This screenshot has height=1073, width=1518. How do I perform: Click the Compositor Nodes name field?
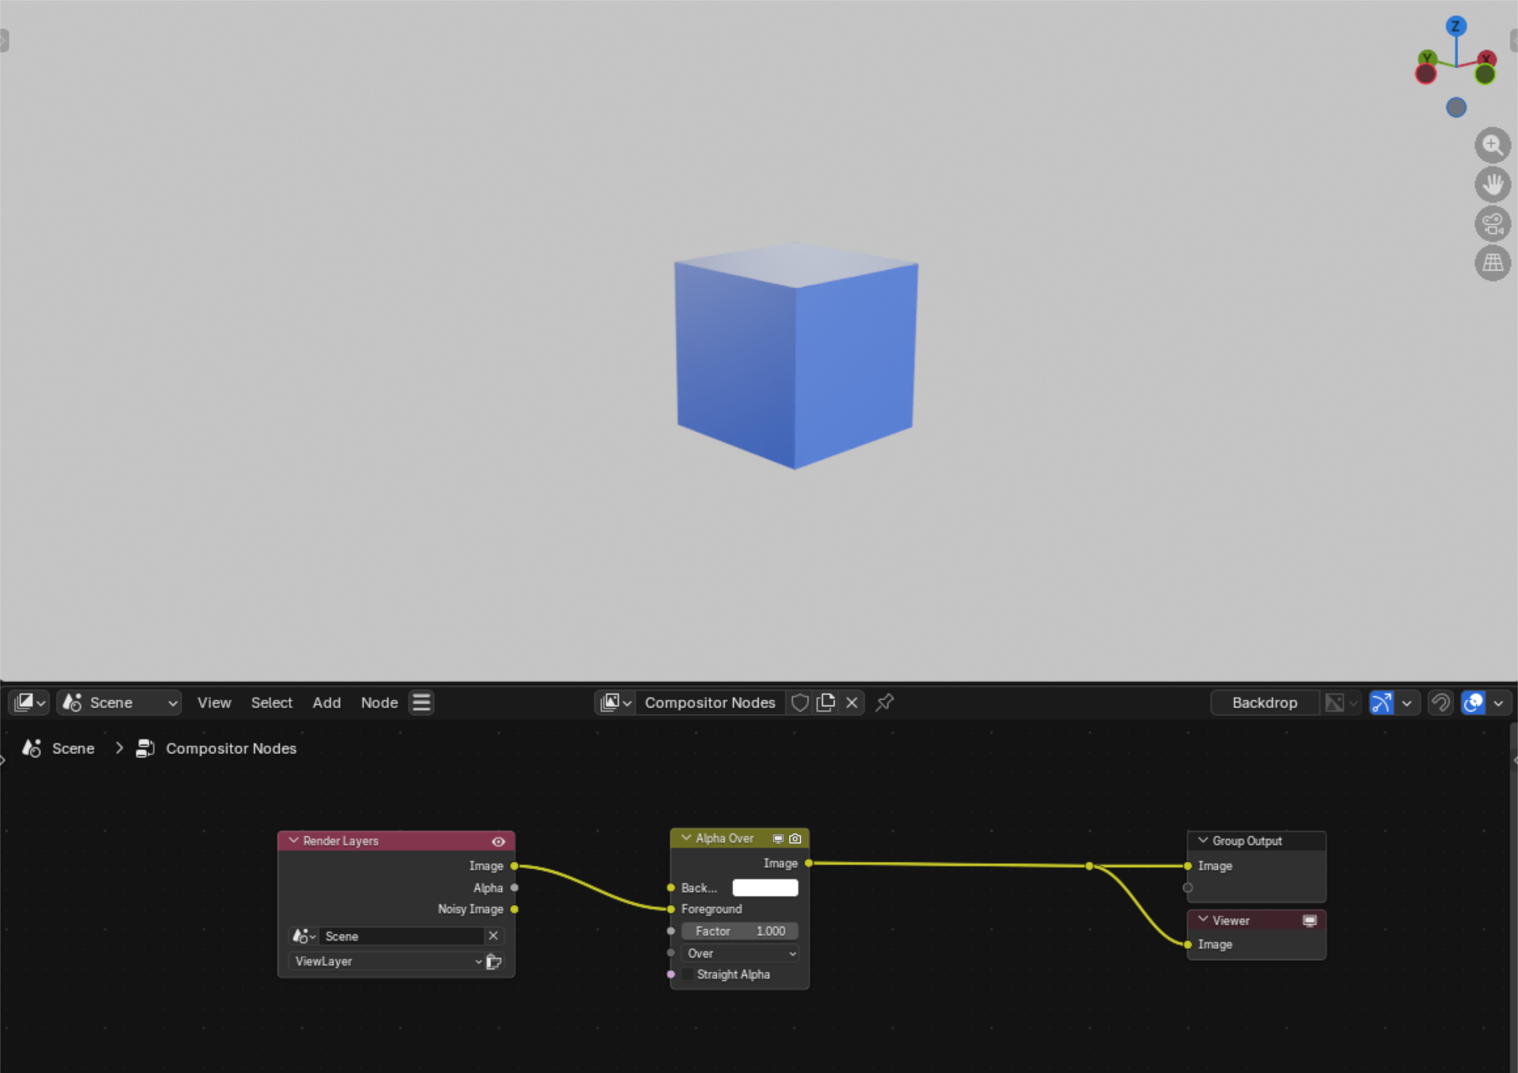[x=710, y=702]
